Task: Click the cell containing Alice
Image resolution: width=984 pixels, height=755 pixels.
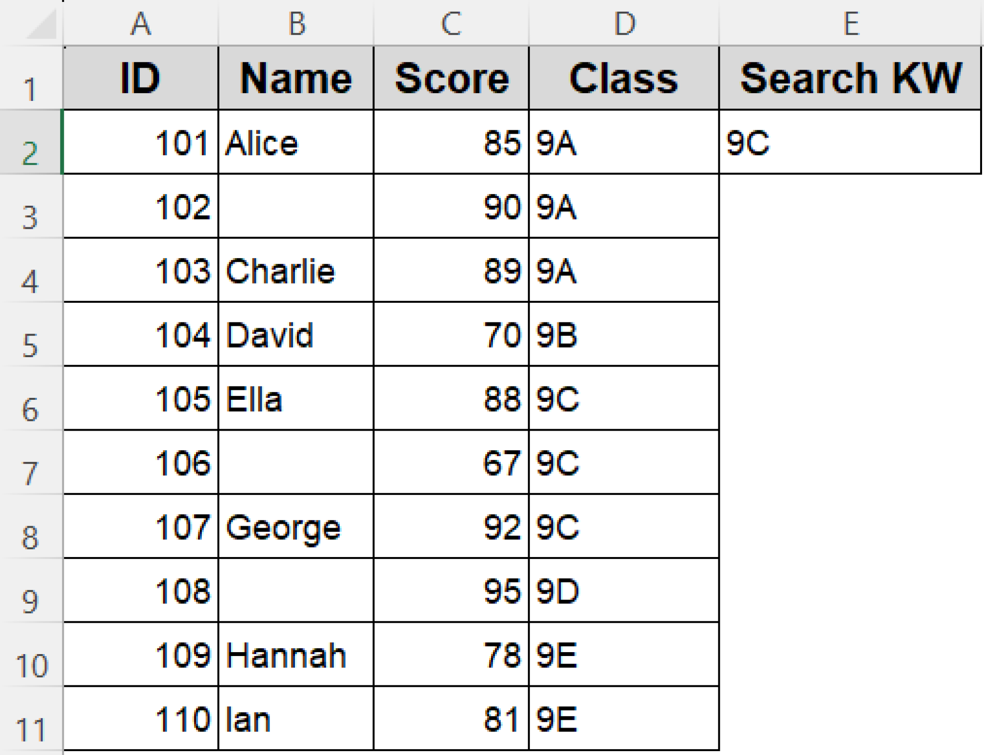Action: click(296, 142)
